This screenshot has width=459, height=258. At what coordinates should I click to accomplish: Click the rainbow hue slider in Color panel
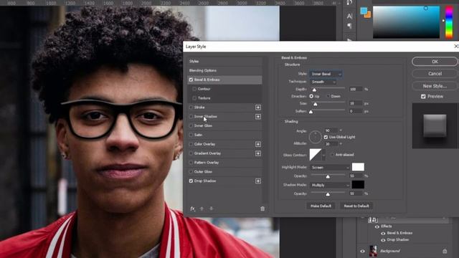449,22
